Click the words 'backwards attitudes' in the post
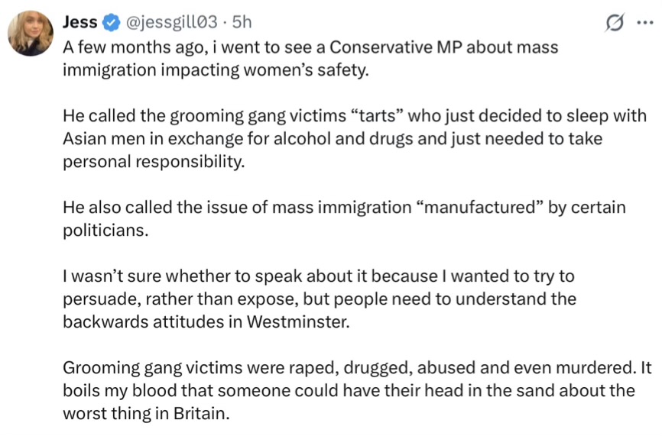The height and width of the screenshot is (436, 662). tap(142, 321)
